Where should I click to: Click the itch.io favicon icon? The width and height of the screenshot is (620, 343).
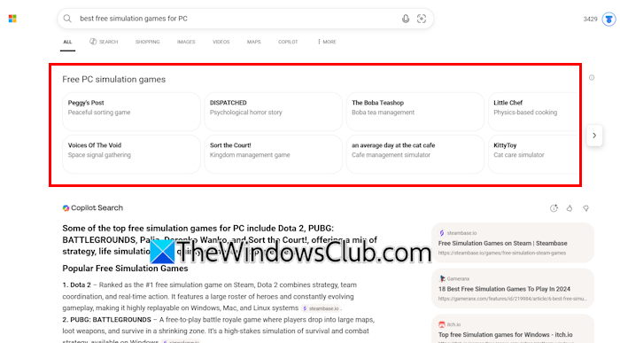442,324
